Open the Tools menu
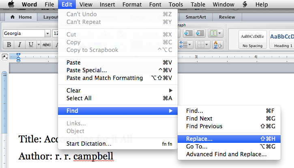The height and width of the screenshot is (168, 294). point(176,4)
